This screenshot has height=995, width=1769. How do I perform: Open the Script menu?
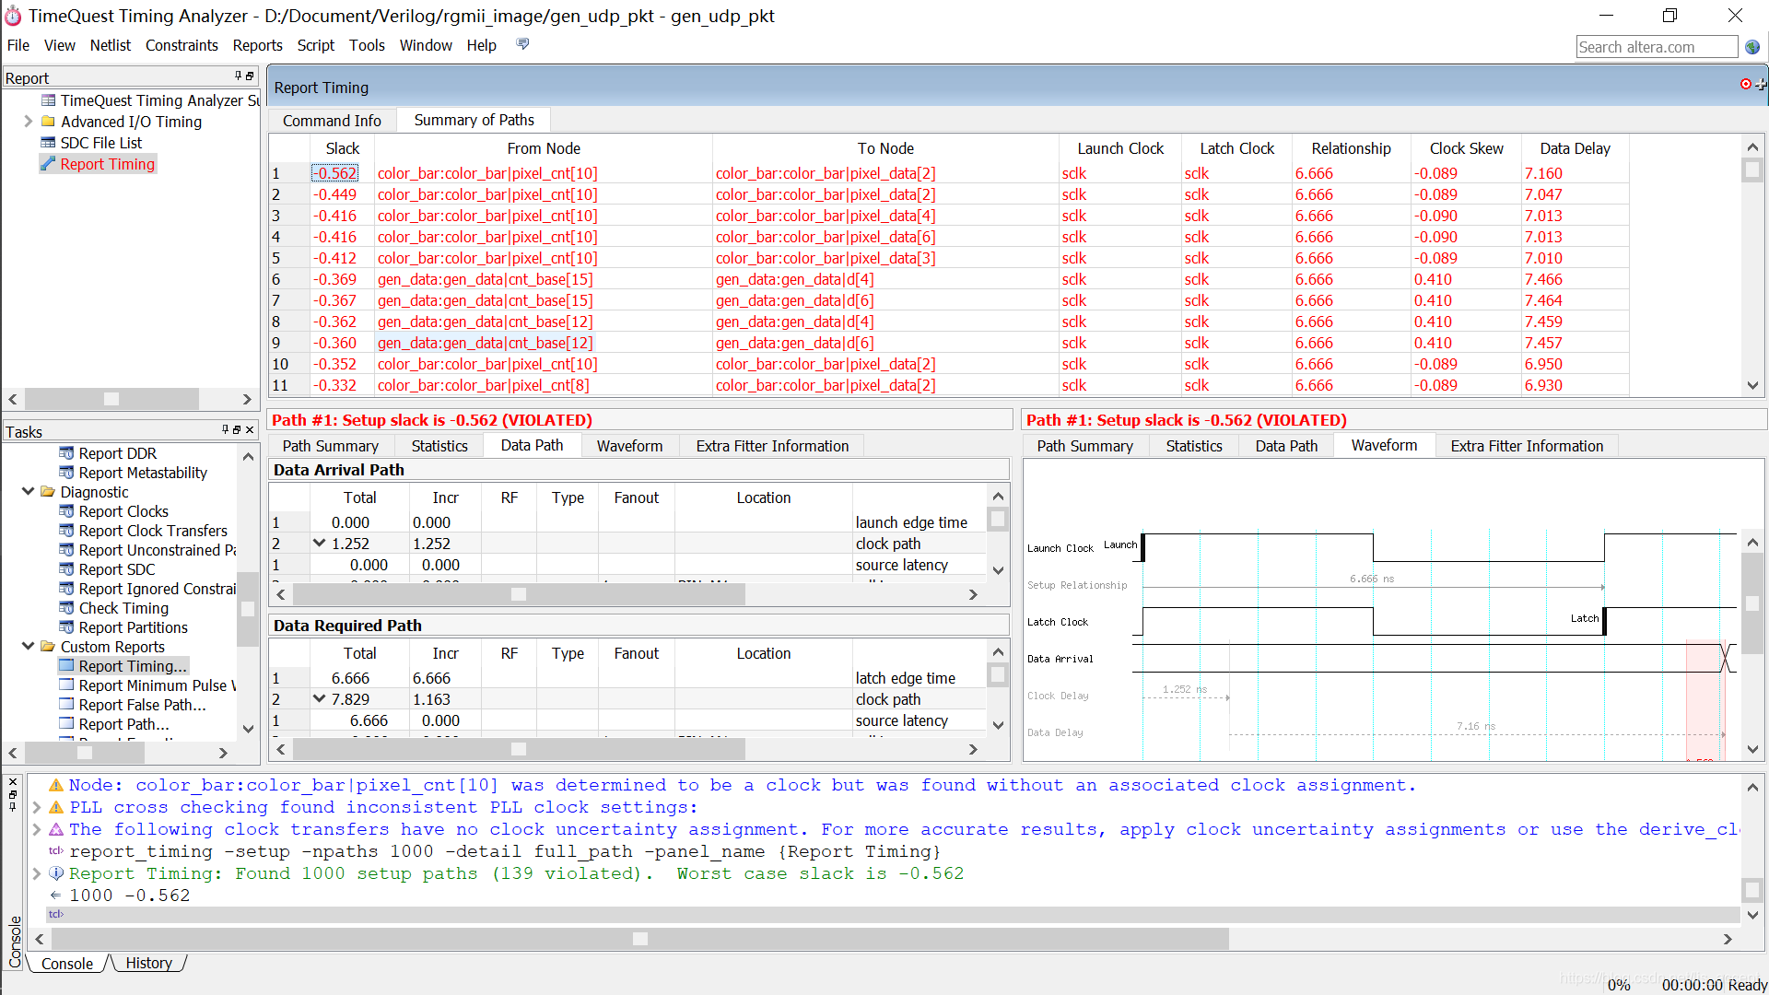pos(315,45)
